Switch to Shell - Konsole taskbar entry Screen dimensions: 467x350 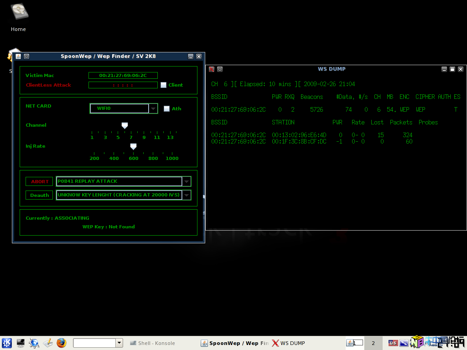point(152,343)
